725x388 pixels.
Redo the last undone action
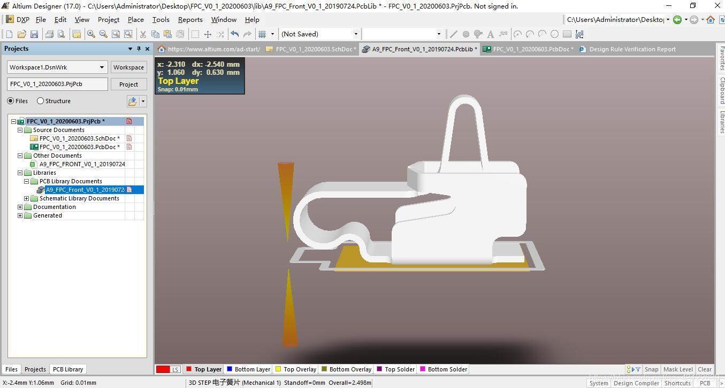coord(247,34)
